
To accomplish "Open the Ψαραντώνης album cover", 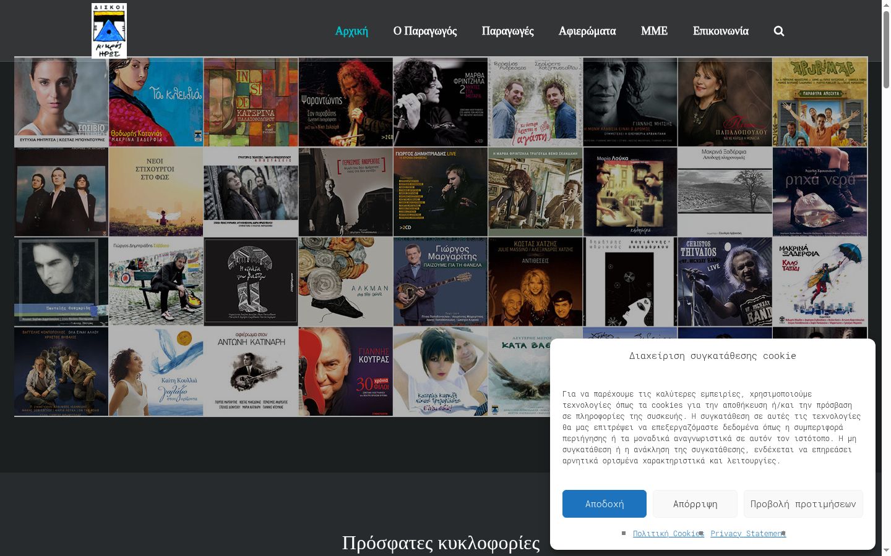I will (345, 102).
